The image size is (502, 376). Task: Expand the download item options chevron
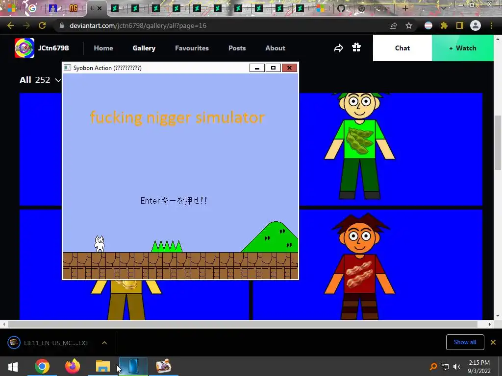coord(104,343)
